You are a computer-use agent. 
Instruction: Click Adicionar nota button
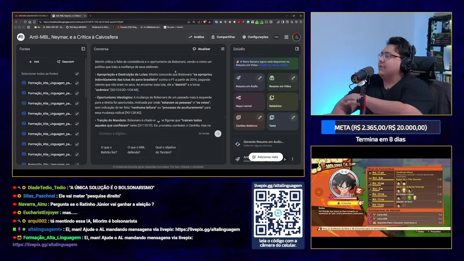265,157
